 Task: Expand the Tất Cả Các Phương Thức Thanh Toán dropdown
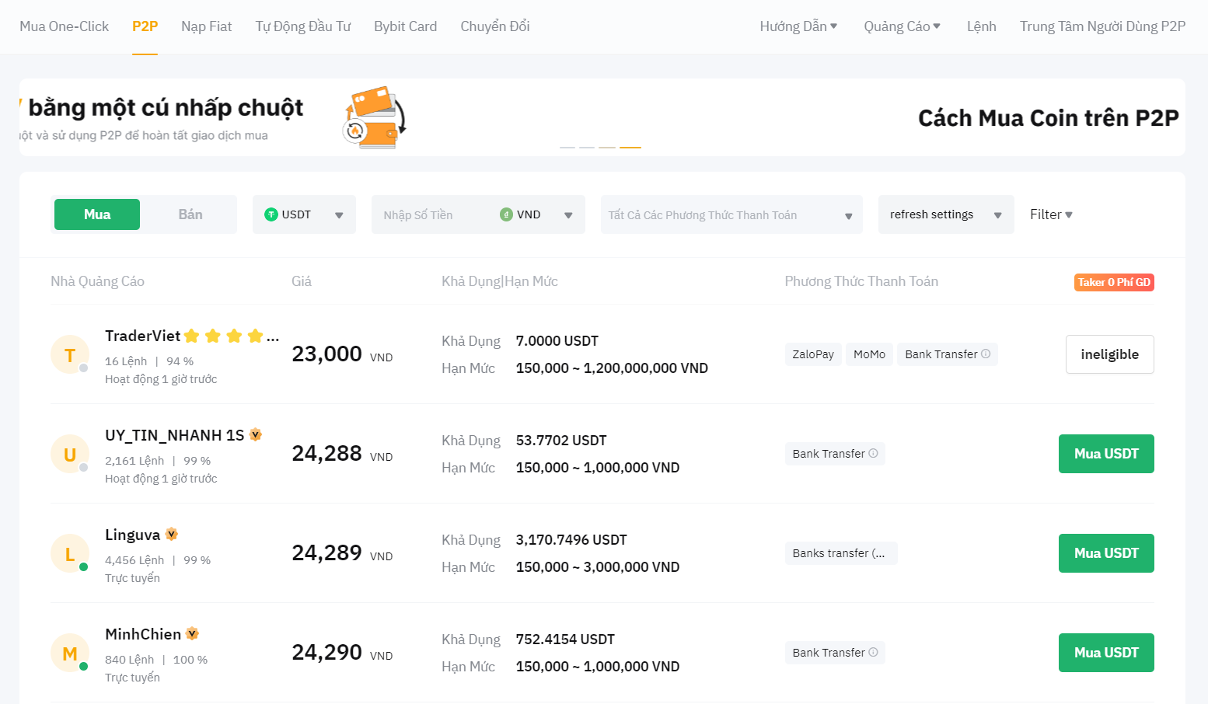[848, 214]
